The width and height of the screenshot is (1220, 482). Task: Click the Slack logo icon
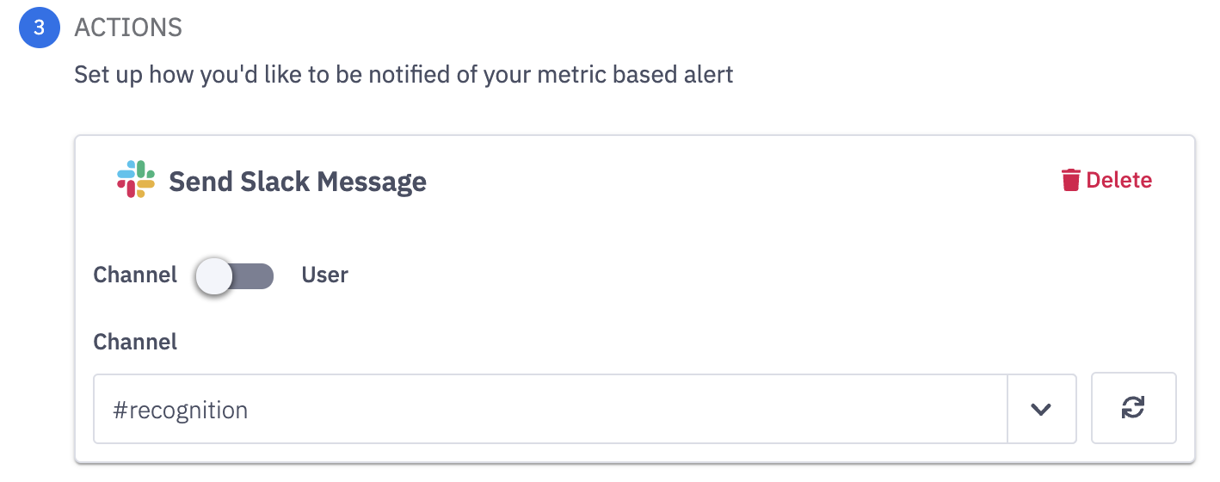[x=136, y=180]
